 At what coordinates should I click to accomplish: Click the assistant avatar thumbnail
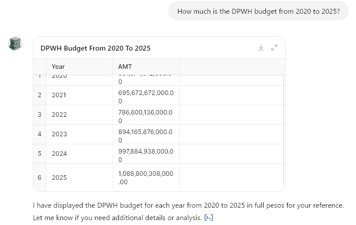click(x=15, y=43)
